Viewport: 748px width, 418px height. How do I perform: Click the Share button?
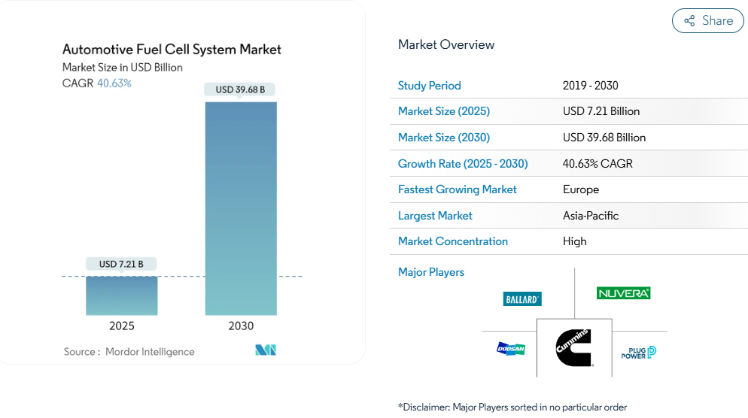(x=707, y=21)
